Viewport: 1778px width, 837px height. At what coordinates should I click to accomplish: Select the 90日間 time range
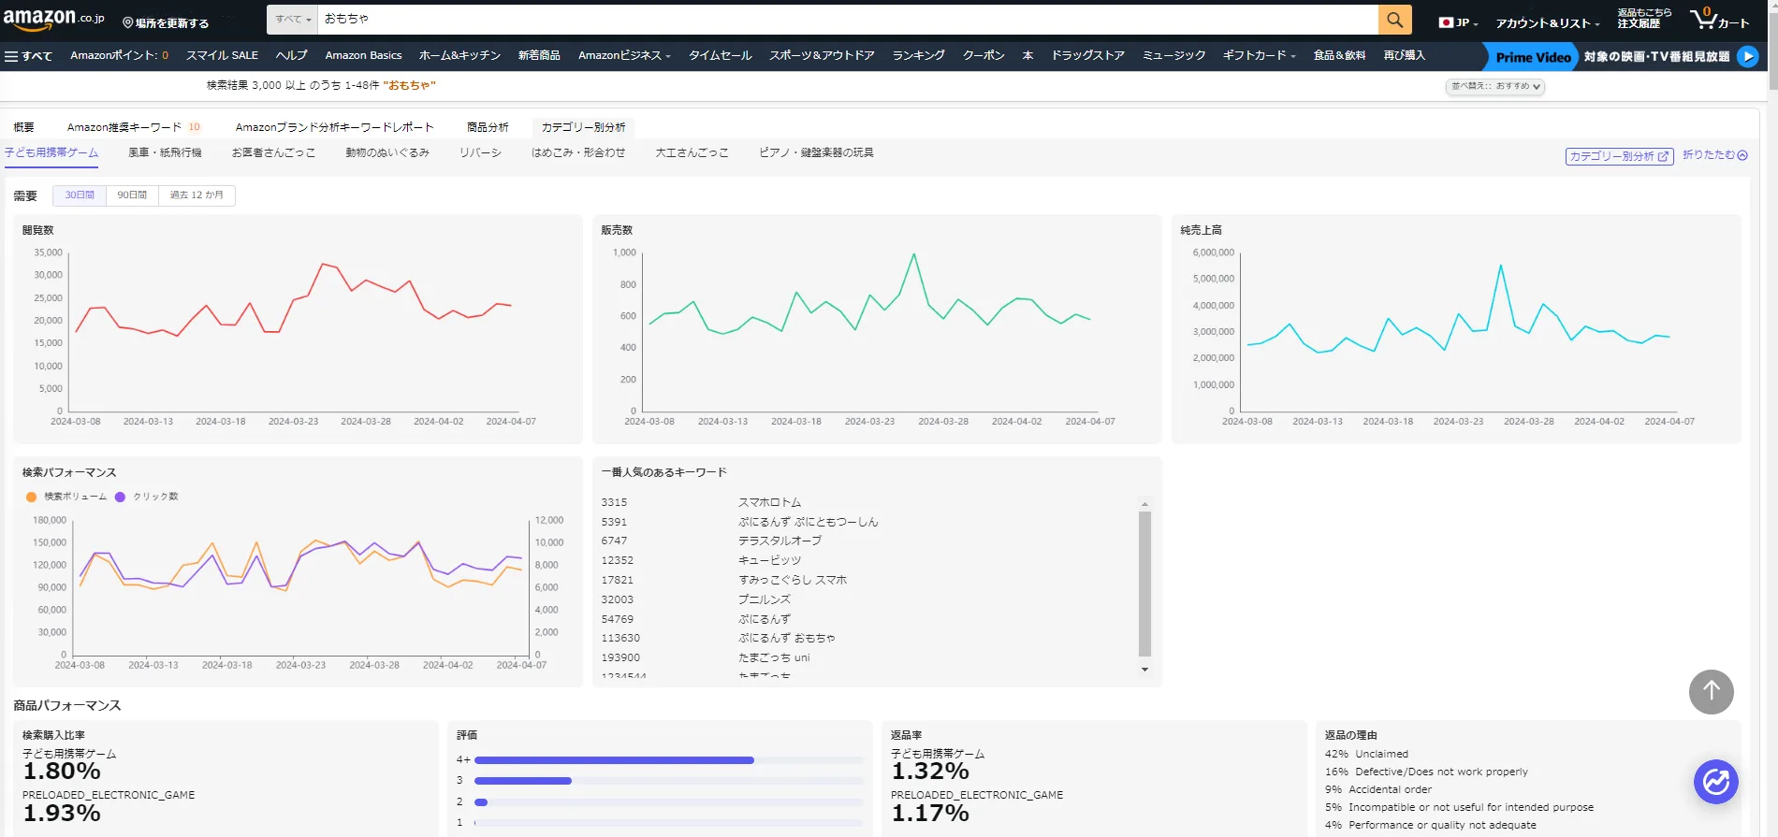(x=132, y=195)
